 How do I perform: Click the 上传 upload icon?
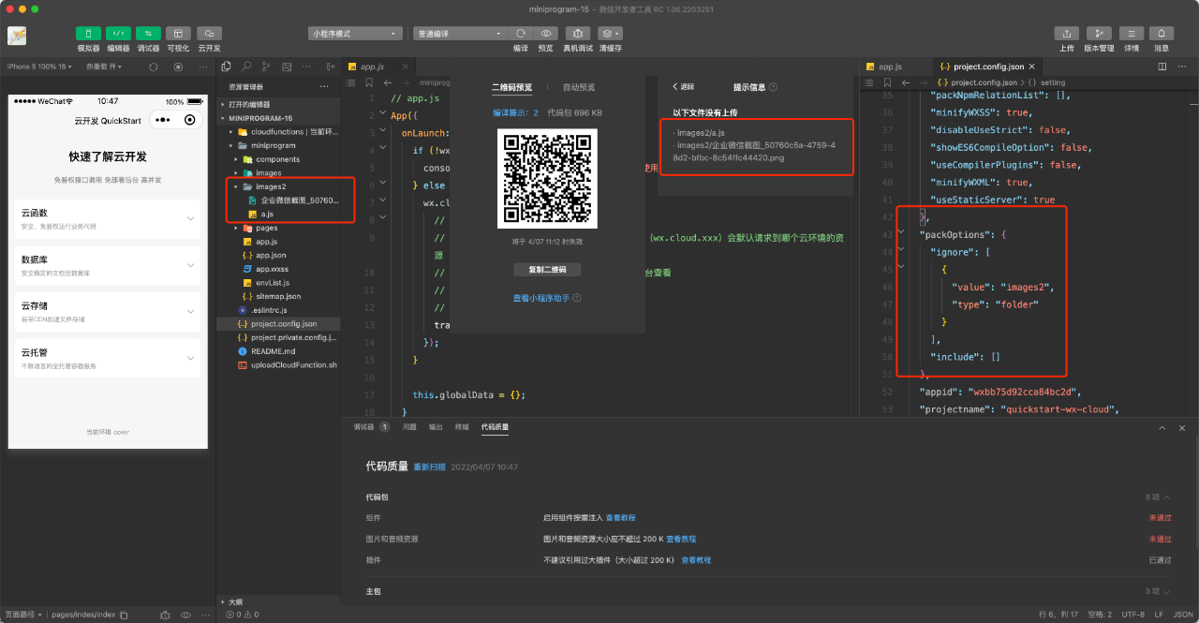[1067, 33]
